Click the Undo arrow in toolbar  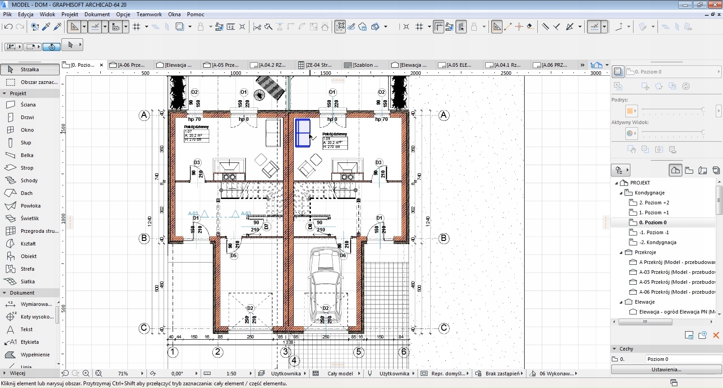tap(8, 27)
